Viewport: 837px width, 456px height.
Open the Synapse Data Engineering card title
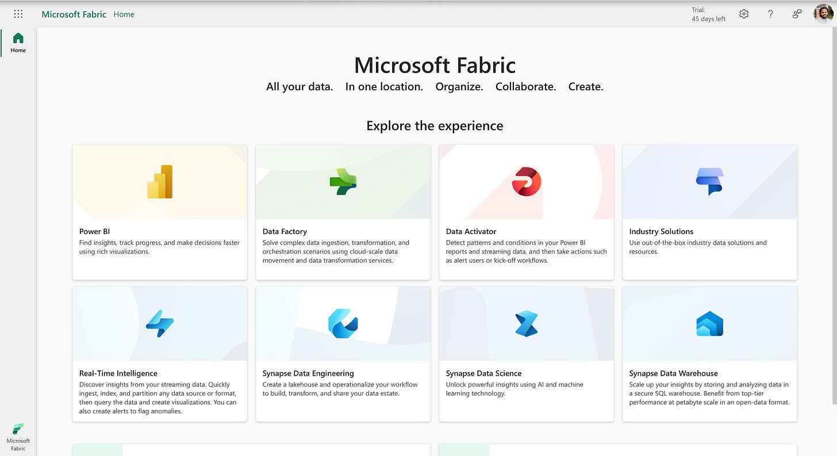[x=308, y=373]
